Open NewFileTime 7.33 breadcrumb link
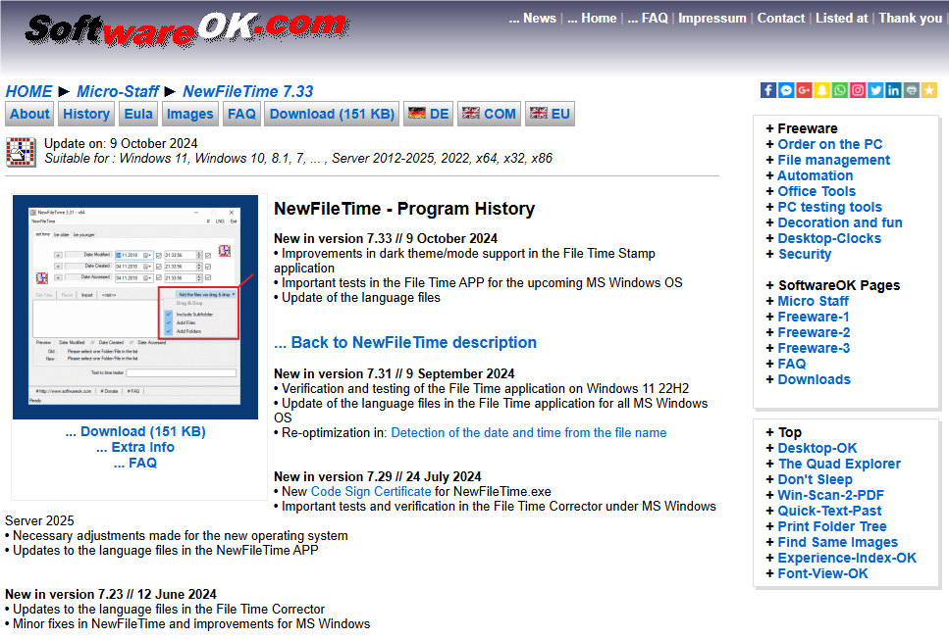 coord(248,91)
